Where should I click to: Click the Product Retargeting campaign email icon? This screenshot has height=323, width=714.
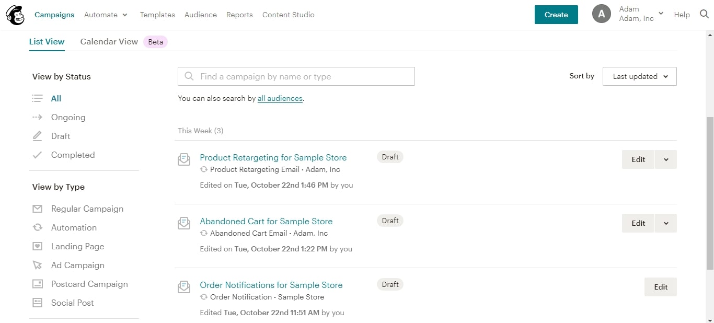(184, 159)
